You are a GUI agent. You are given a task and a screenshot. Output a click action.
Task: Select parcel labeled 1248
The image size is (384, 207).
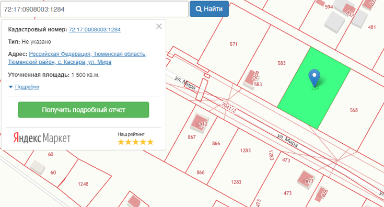(x=83, y=184)
